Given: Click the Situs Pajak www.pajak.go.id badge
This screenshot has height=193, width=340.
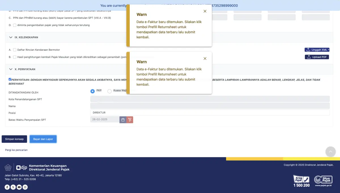Looking at the screenshot, I should 323,181.
